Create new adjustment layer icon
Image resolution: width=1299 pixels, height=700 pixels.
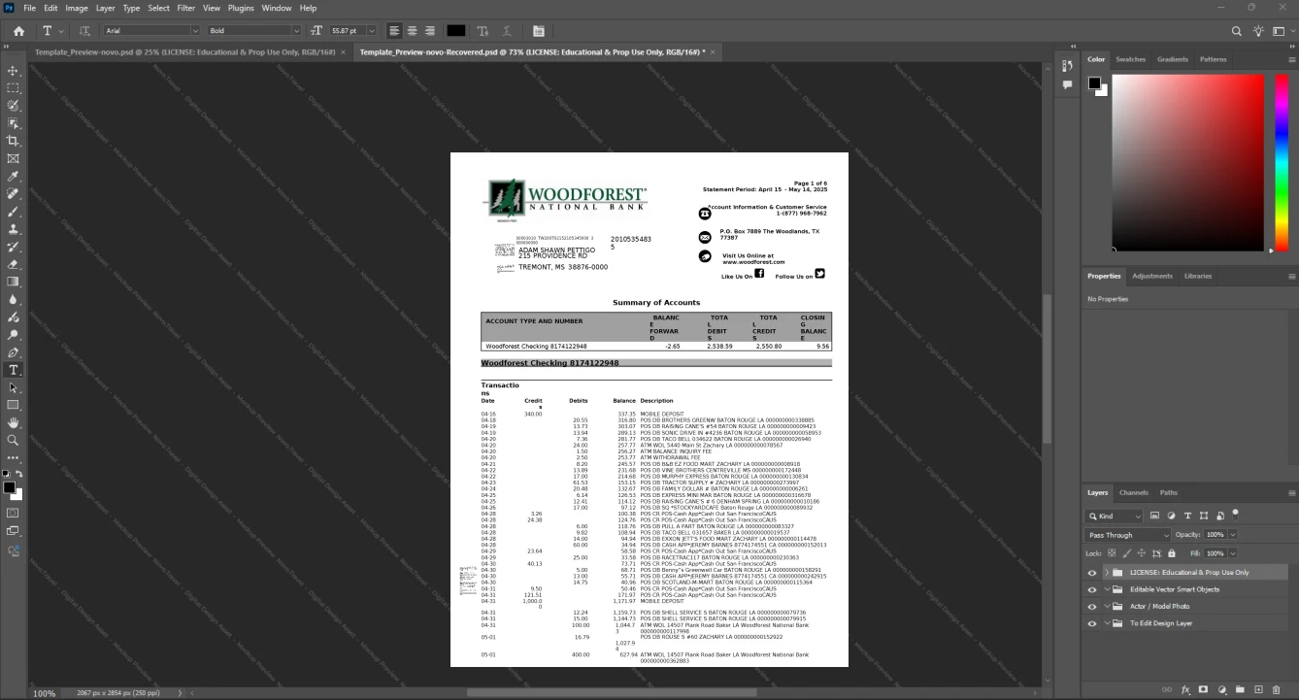[x=1222, y=689]
